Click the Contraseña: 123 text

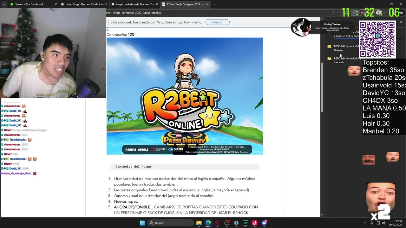coord(120,35)
